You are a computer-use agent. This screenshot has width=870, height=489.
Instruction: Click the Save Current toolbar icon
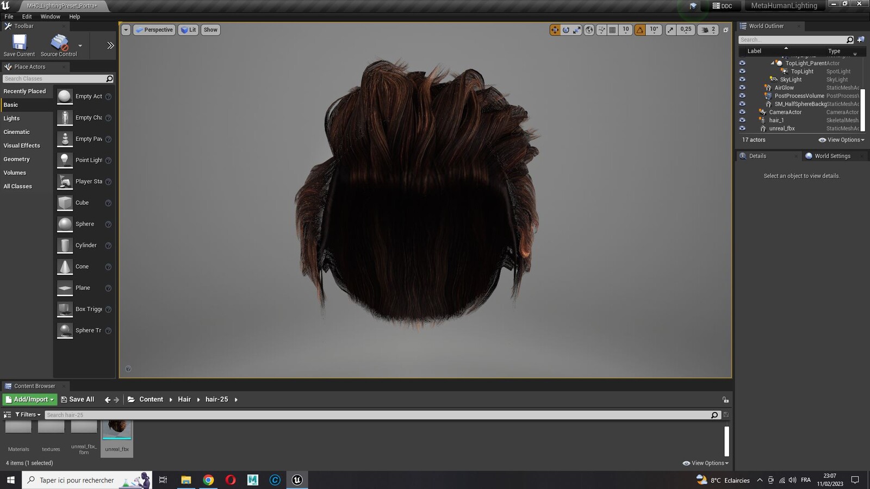click(x=19, y=46)
